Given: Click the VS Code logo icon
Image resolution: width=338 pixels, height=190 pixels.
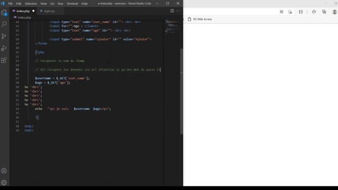Looking at the screenshot, I should tap(3, 4).
